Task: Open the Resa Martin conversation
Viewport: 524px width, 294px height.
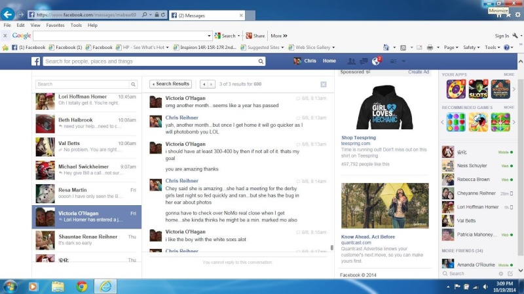Action: click(86, 193)
